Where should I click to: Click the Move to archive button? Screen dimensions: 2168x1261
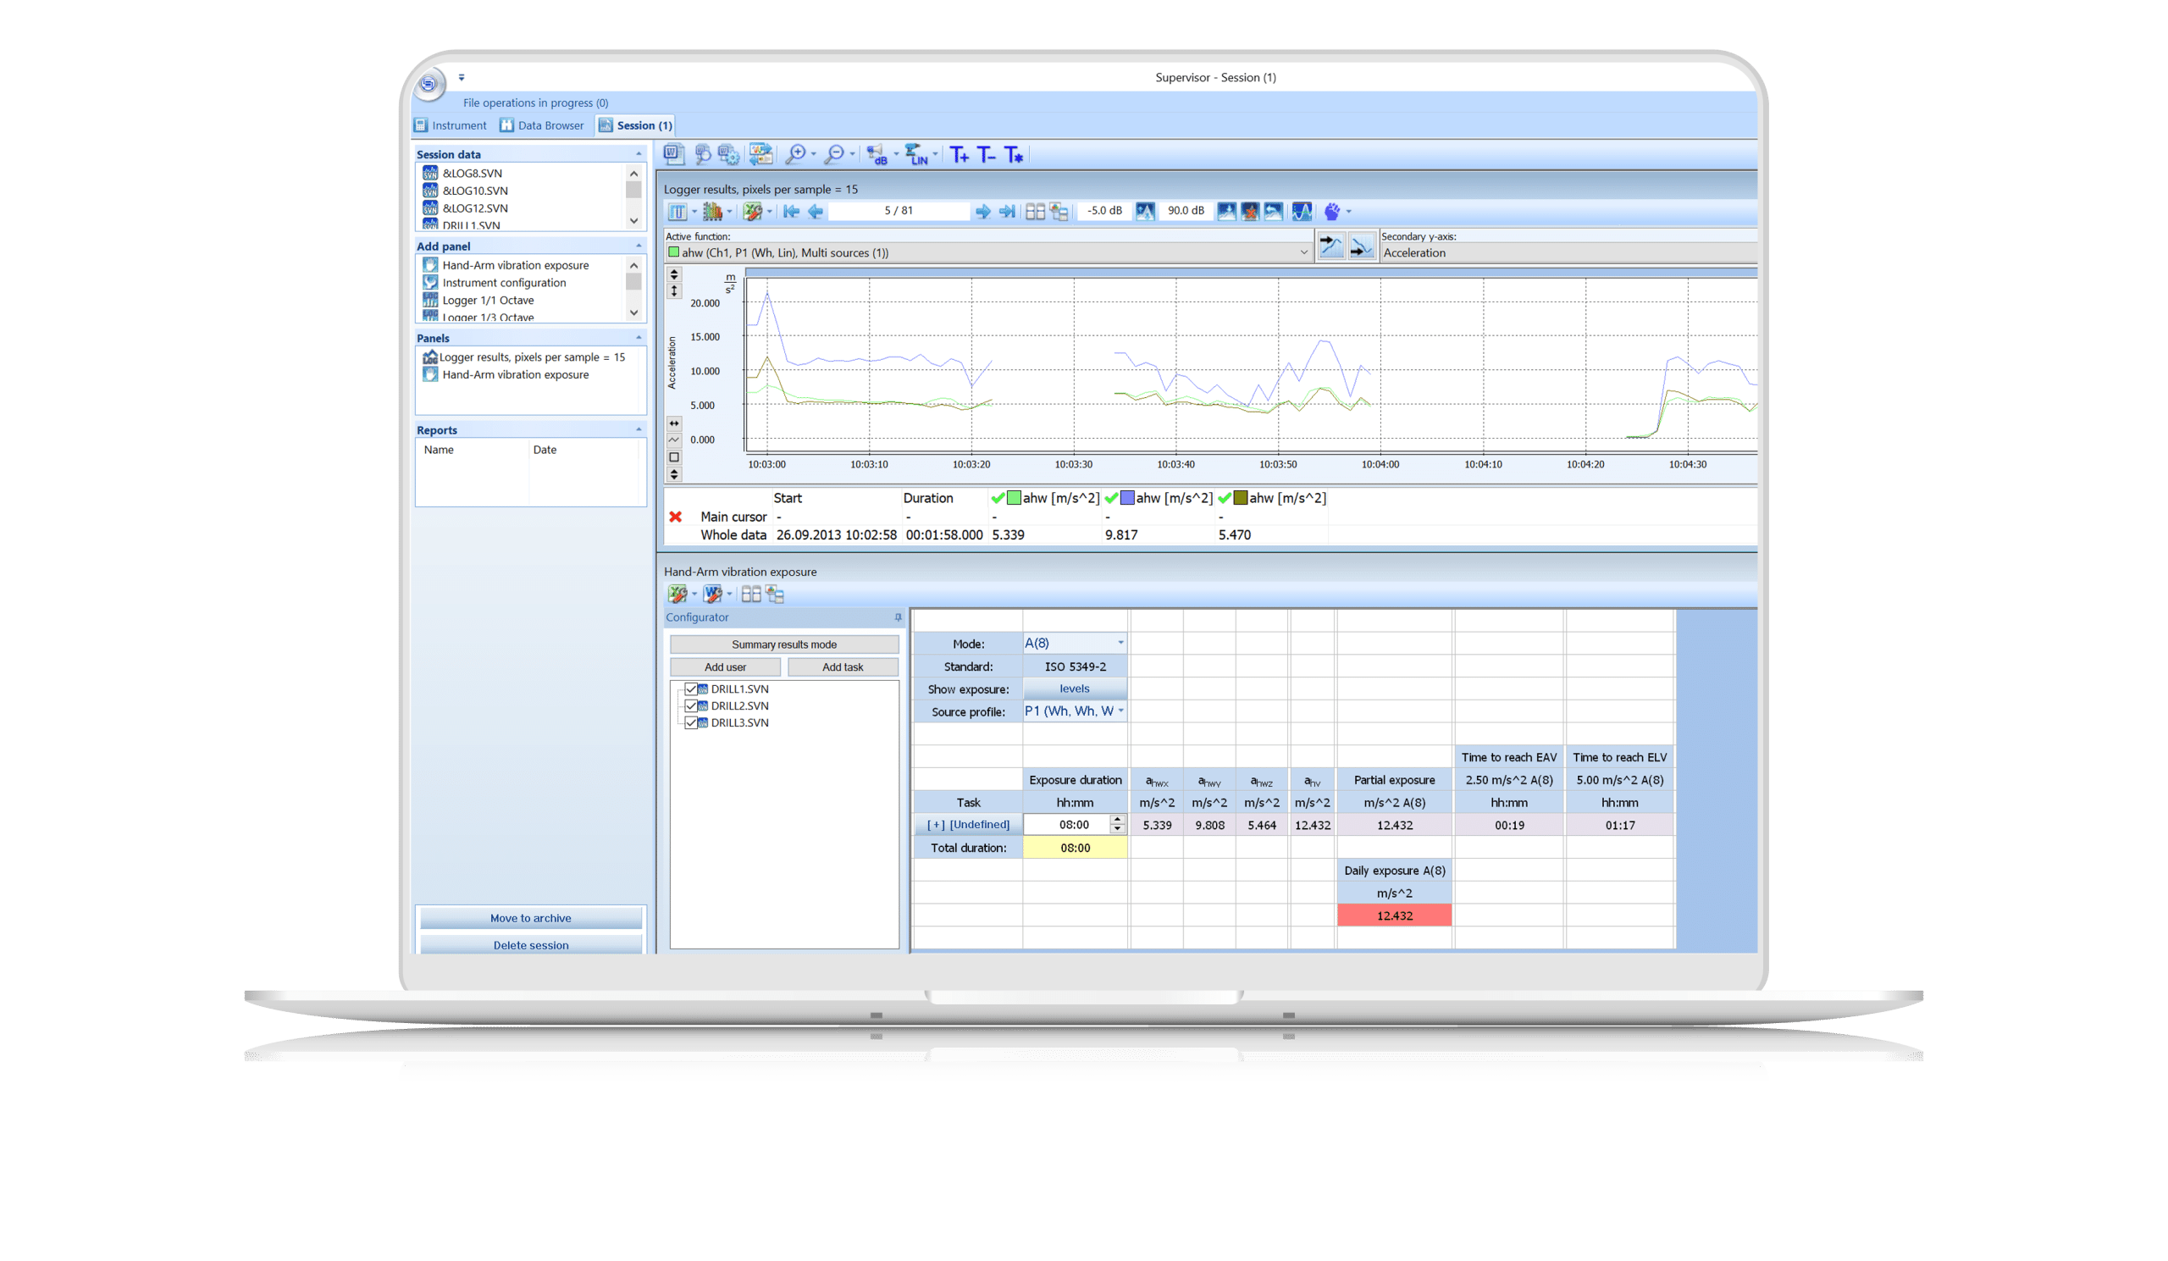pyautogui.click(x=530, y=919)
